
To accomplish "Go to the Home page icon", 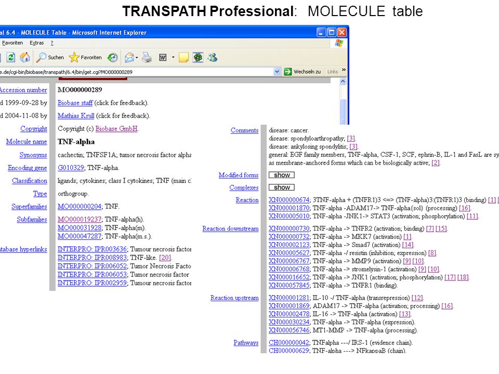I will 25,58.
